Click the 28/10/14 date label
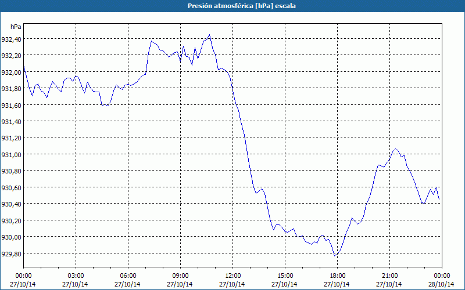465x290 pixels. pos(441,284)
